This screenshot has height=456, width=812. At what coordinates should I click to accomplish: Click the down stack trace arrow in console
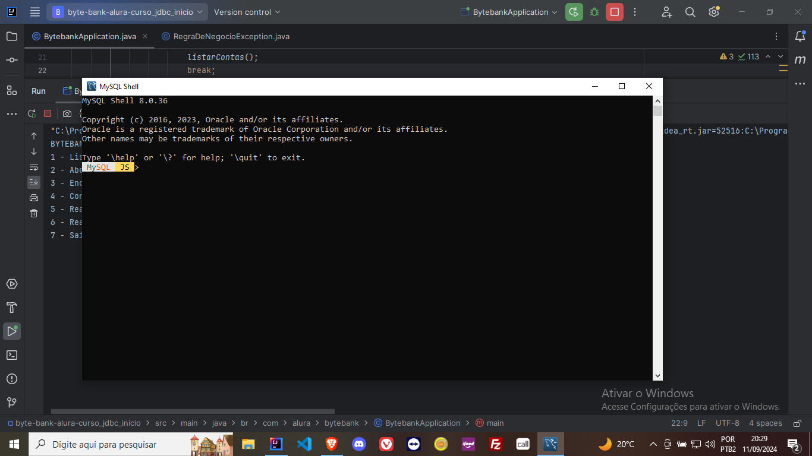pos(34,151)
